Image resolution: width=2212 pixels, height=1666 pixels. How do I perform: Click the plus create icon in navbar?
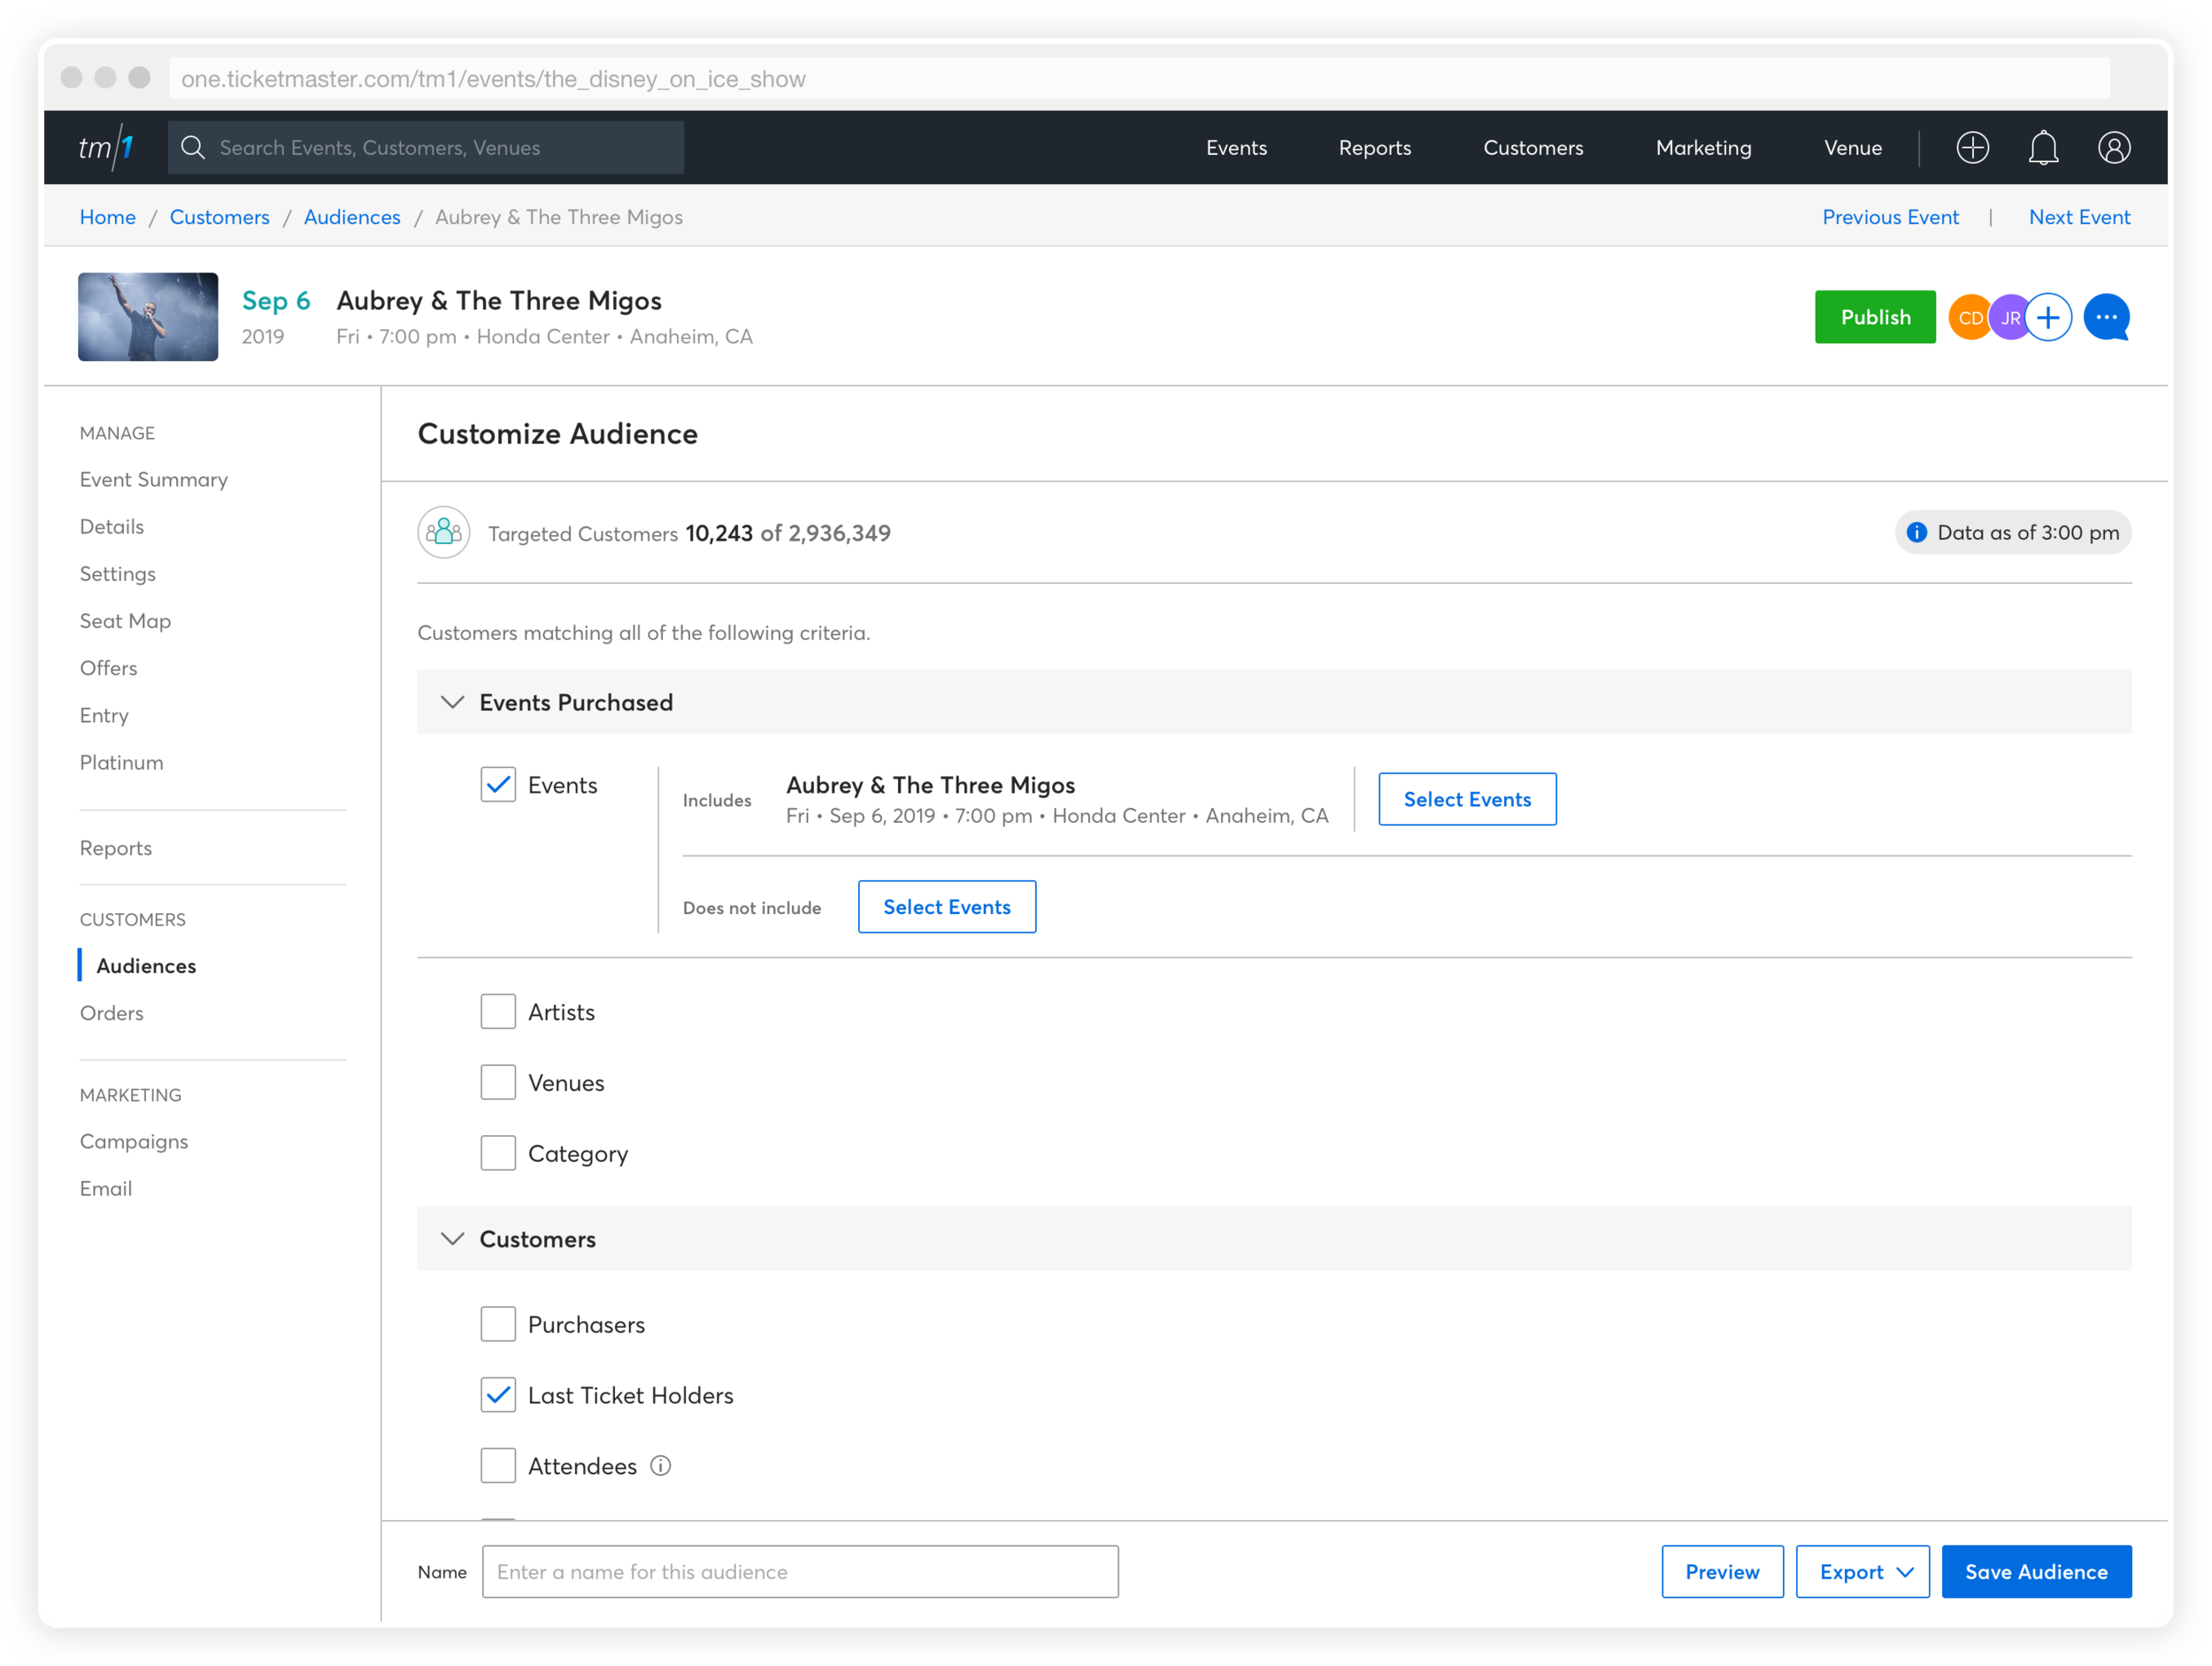point(1972,148)
